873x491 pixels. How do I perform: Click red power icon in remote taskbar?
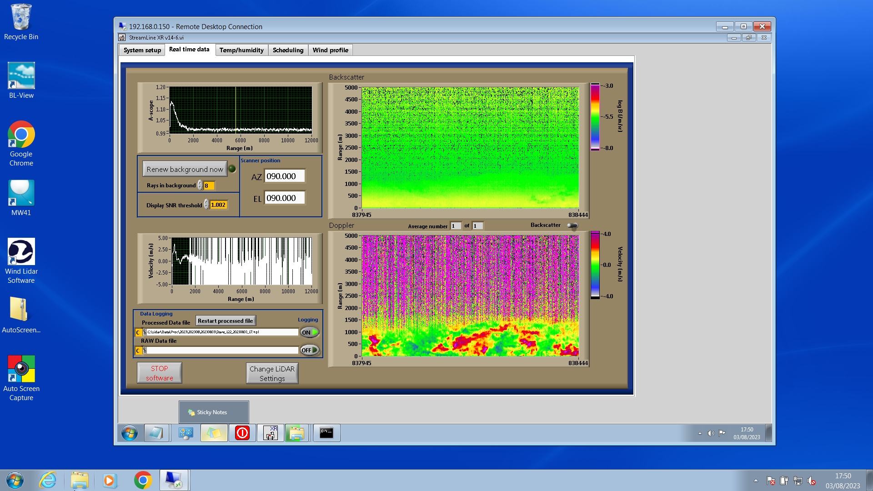point(242,433)
